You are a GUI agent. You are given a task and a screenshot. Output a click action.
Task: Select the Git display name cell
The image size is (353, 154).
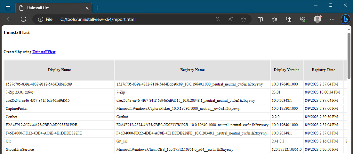click(60, 141)
